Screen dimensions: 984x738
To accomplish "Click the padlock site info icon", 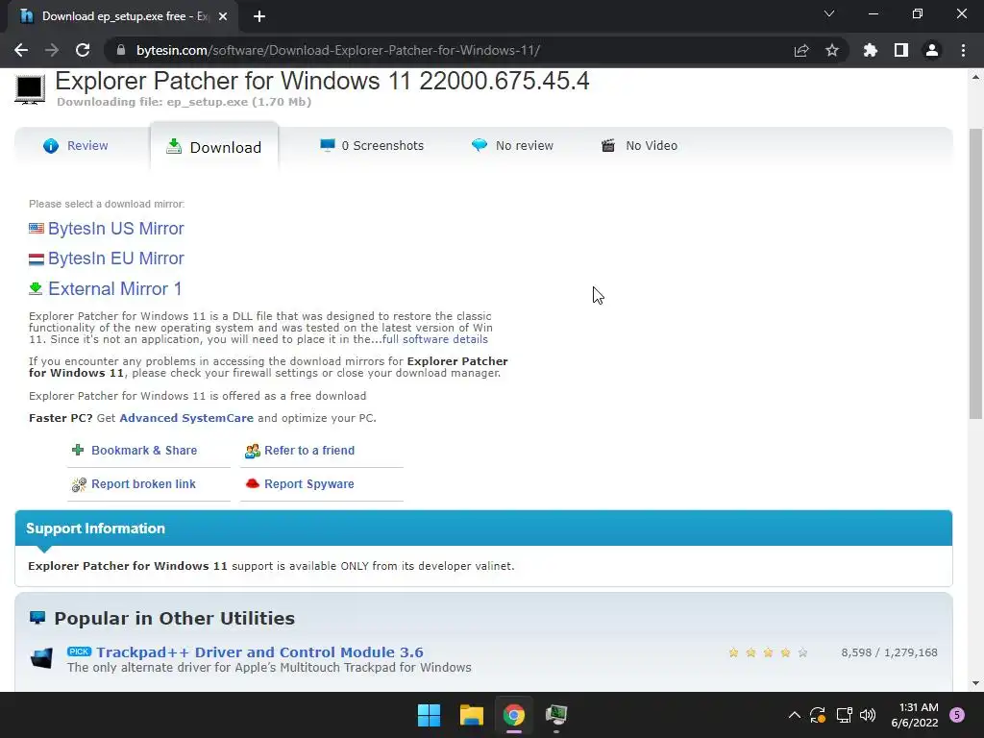I will point(121,50).
